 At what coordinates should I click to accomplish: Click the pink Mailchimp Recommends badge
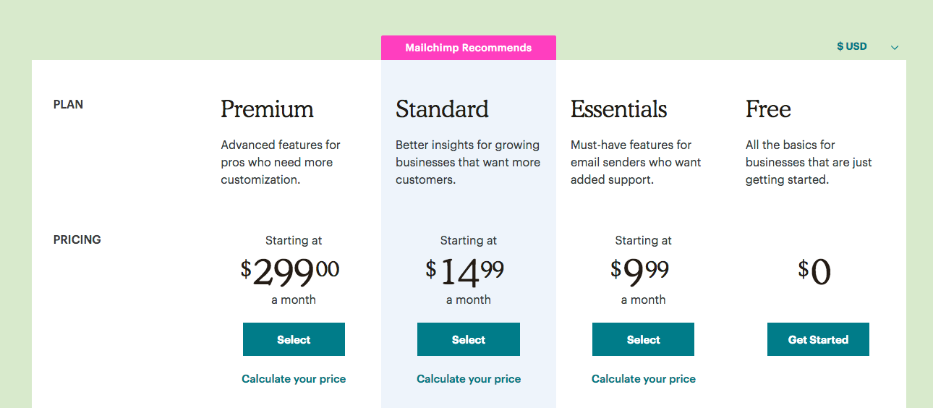tap(469, 48)
